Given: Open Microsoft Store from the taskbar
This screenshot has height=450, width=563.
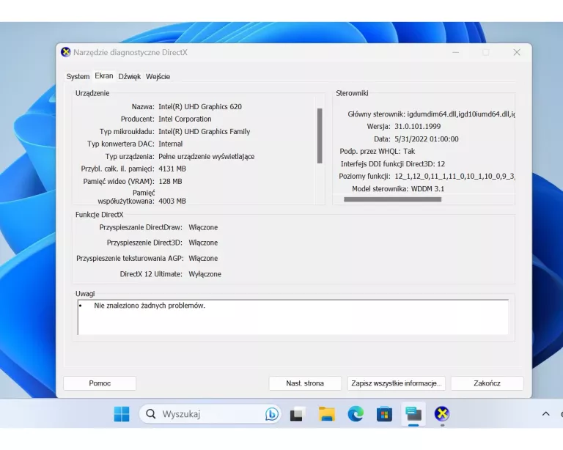Looking at the screenshot, I should [x=384, y=414].
